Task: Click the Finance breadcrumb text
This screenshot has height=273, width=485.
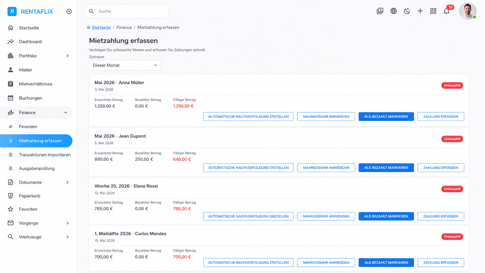Action: click(x=124, y=27)
